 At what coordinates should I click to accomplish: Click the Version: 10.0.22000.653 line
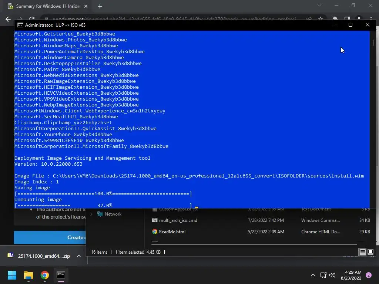coord(48,164)
